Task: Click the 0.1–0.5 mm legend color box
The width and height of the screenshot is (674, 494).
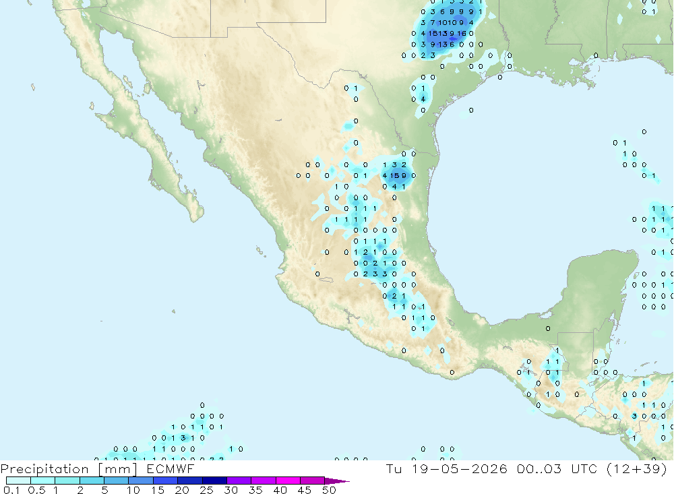Action: click(18, 481)
